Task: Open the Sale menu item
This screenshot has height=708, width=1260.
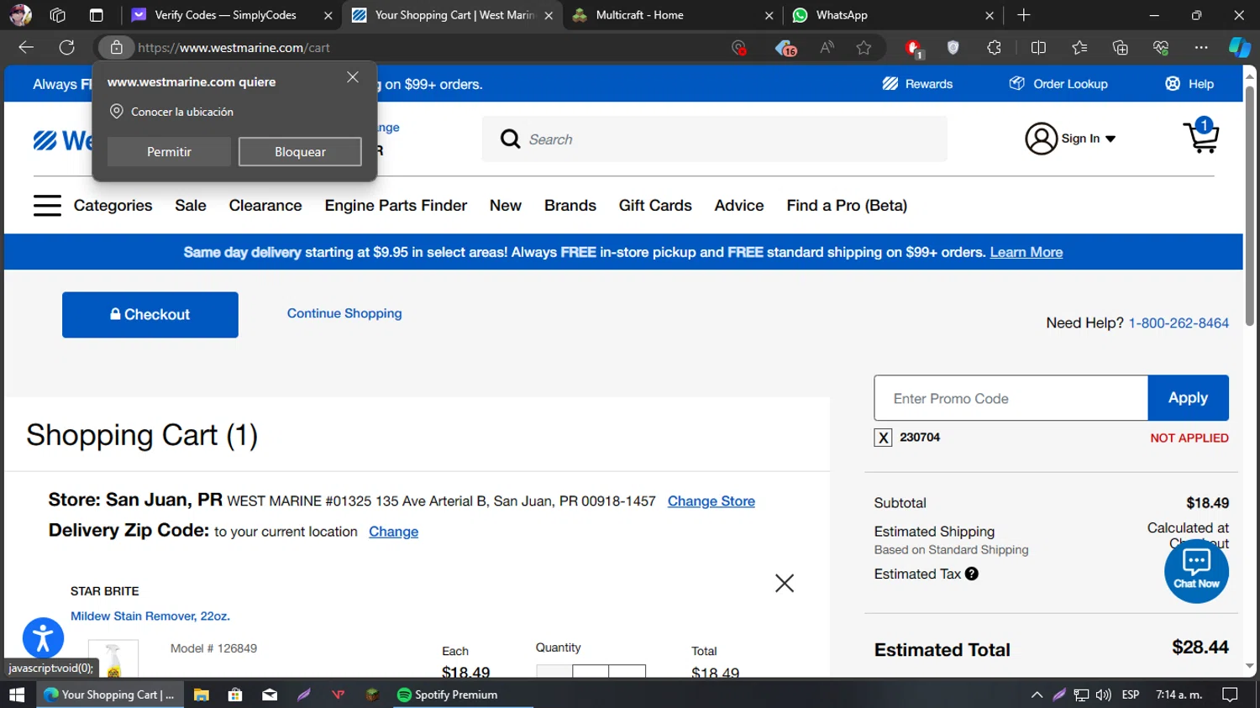Action: coord(191,206)
